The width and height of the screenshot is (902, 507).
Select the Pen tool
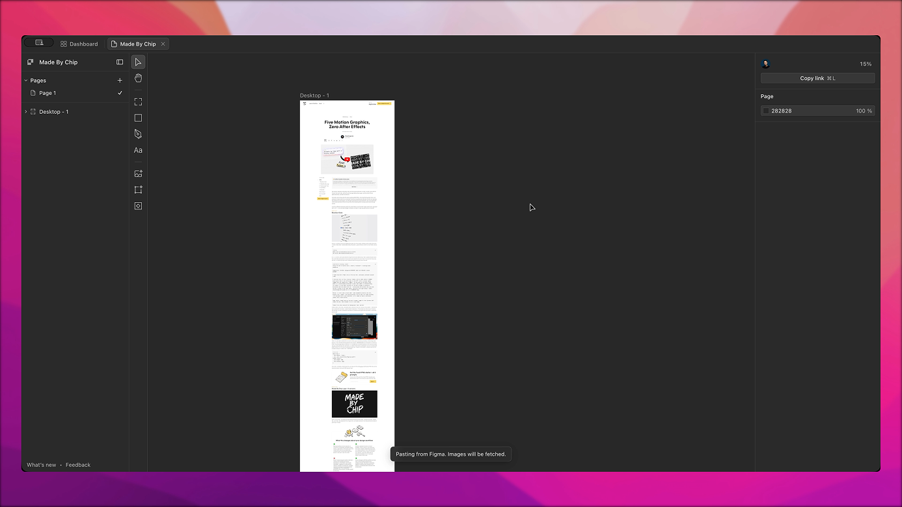coord(138,134)
